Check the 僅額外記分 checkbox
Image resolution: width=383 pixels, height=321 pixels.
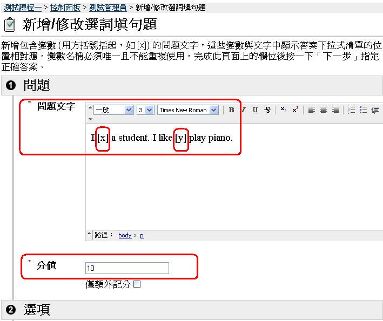137,284
